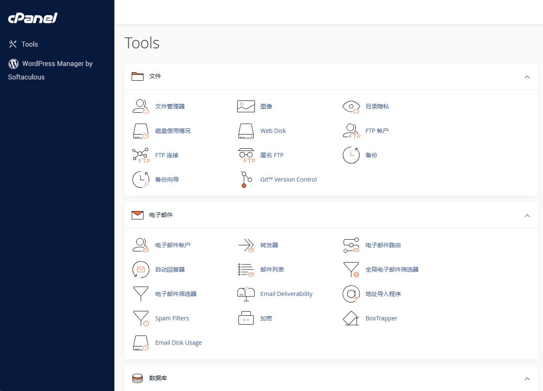The width and height of the screenshot is (543, 391).
Task: Click the Web Disk icon
Action: pos(246,131)
